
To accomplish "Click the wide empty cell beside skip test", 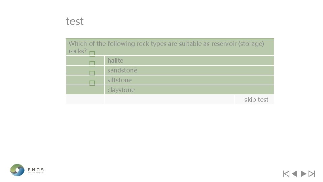I will (170, 99).
